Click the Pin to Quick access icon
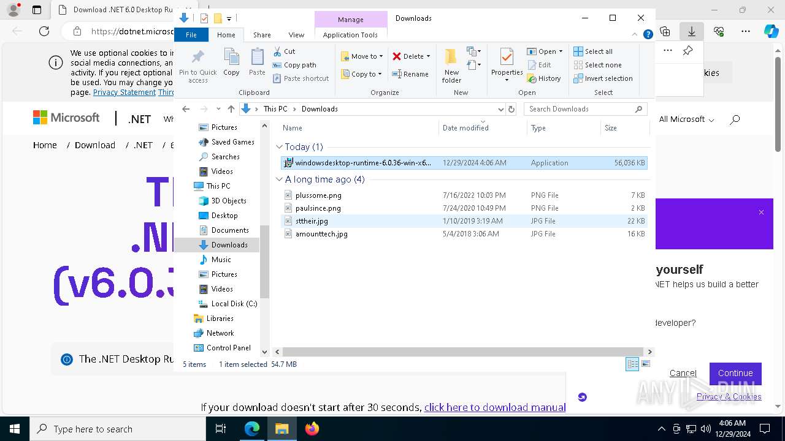This screenshot has height=441, width=785. 197,66
